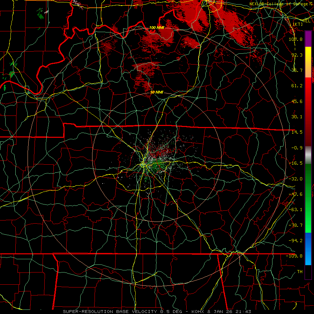
Task: Select the -109.8 velocity scale value
Action: 294,256
